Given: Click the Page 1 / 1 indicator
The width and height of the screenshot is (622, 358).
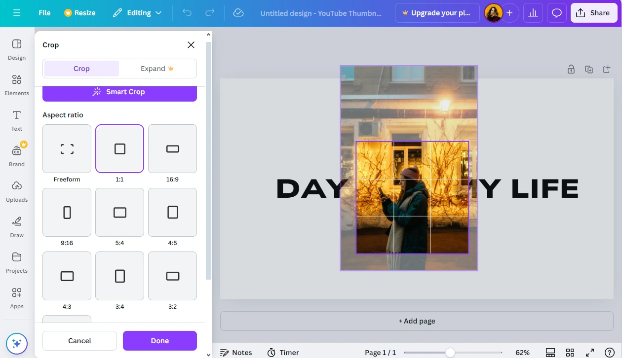Looking at the screenshot, I should (x=380, y=353).
